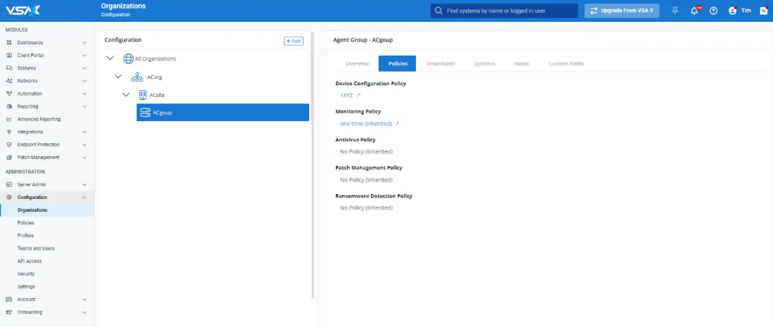This screenshot has width=773, height=327.
Task: Click the ACsite building icon
Action: click(x=143, y=94)
